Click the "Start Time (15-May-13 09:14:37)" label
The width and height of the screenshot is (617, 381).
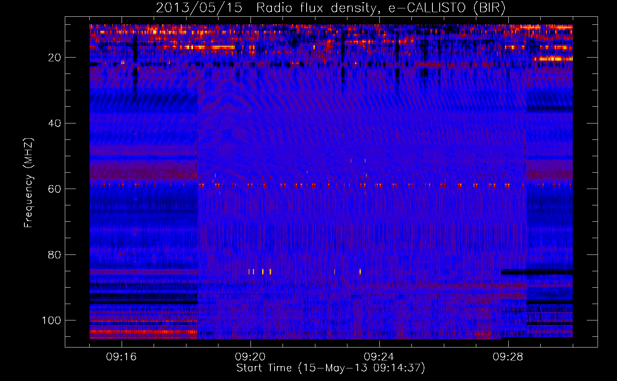point(331,368)
